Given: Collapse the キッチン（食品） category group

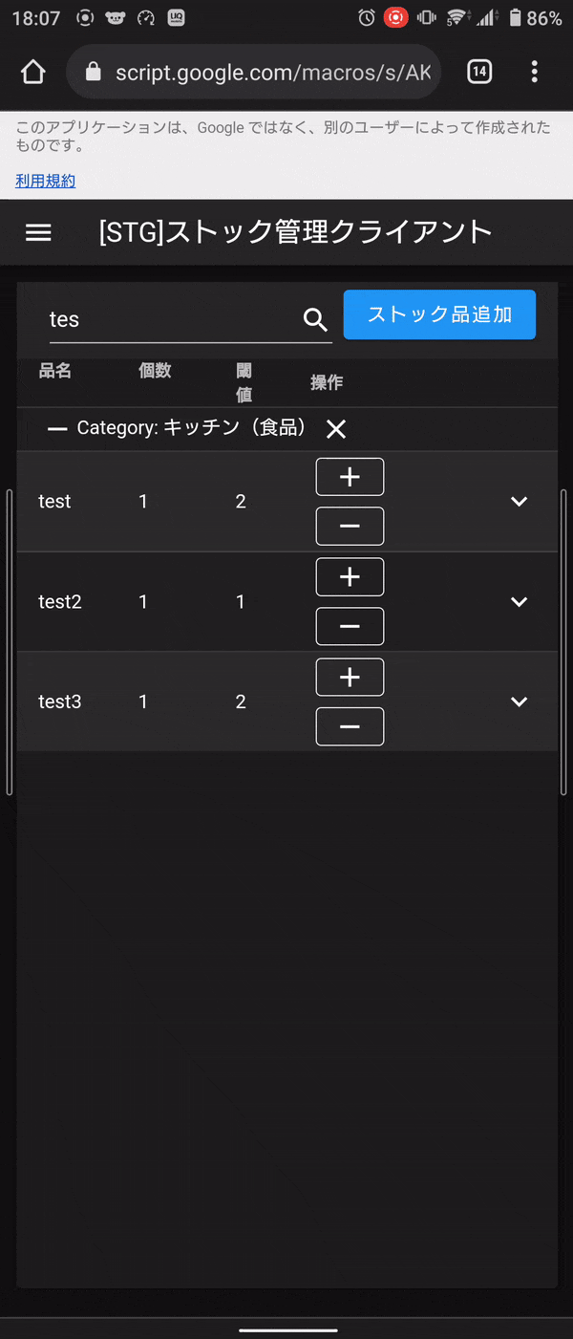Looking at the screenshot, I should coord(57,429).
